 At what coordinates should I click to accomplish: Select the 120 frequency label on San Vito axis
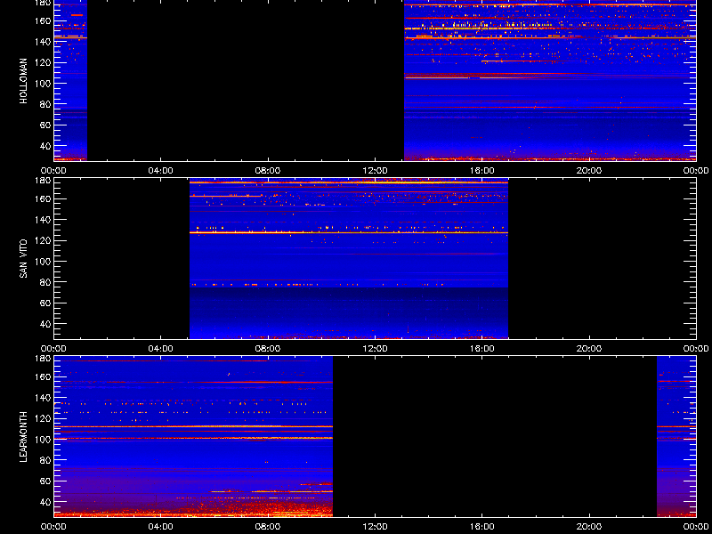click(x=42, y=240)
